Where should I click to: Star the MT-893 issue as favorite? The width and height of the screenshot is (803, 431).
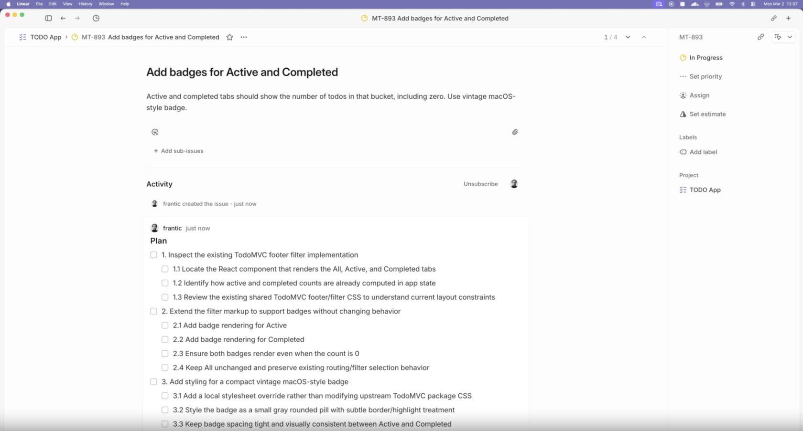[x=229, y=37]
